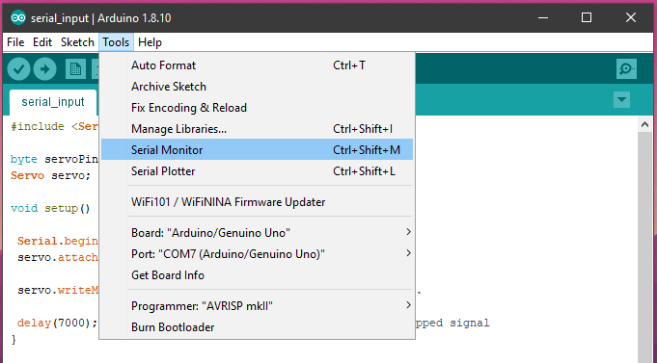This screenshot has height=363, width=657.
Task: Select Auto Format menu item
Action: (257, 65)
